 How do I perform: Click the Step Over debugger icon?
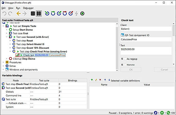point(53,13)
